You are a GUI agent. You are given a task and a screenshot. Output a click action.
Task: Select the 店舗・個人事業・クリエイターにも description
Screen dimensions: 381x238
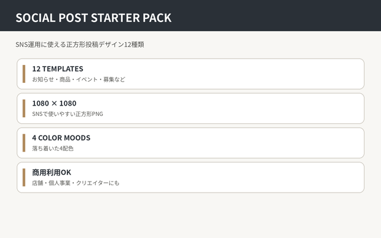(x=76, y=183)
